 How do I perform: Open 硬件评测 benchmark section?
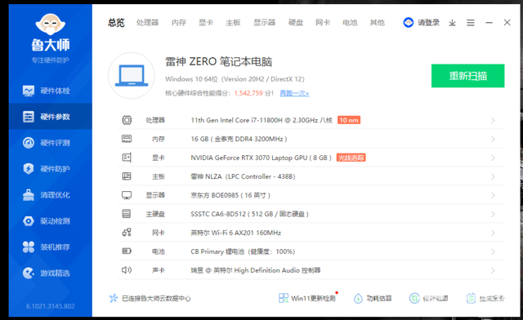50,143
